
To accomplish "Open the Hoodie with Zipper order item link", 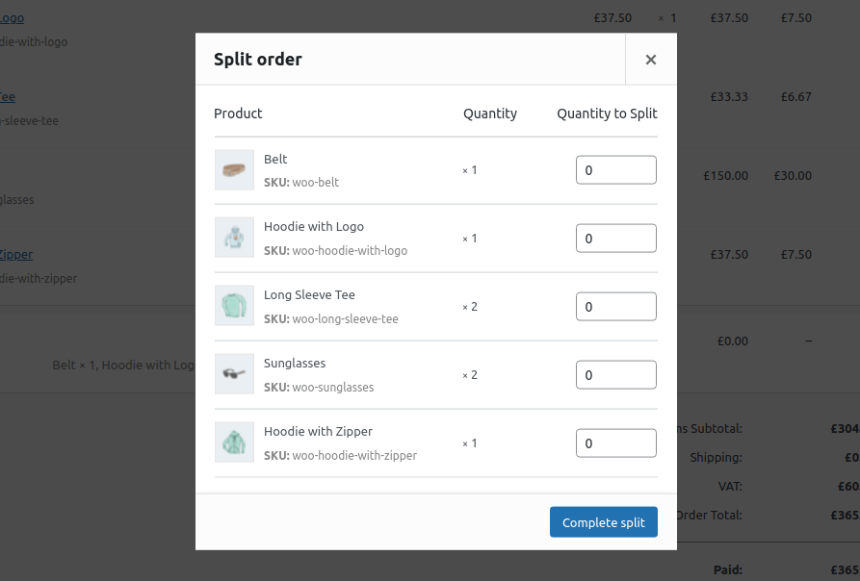I will 15,254.
